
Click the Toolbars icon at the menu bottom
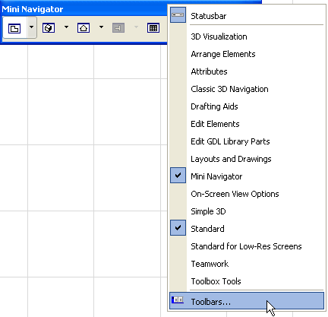click(178, 300)
